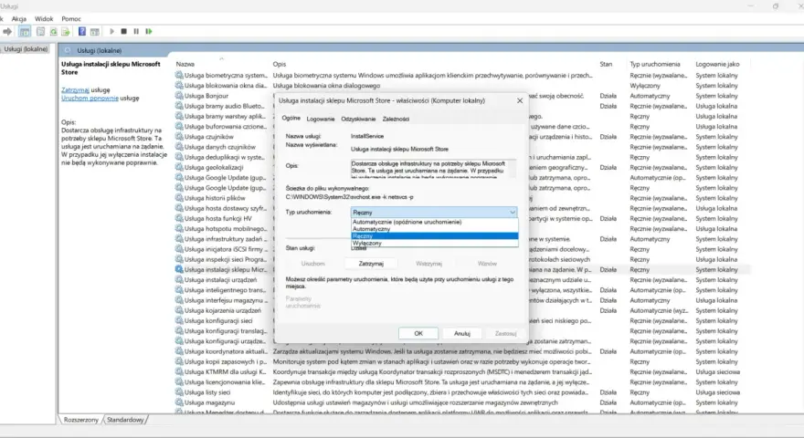Click gear icon of Usługa hotspotu mobilnego

click(179, 229)
